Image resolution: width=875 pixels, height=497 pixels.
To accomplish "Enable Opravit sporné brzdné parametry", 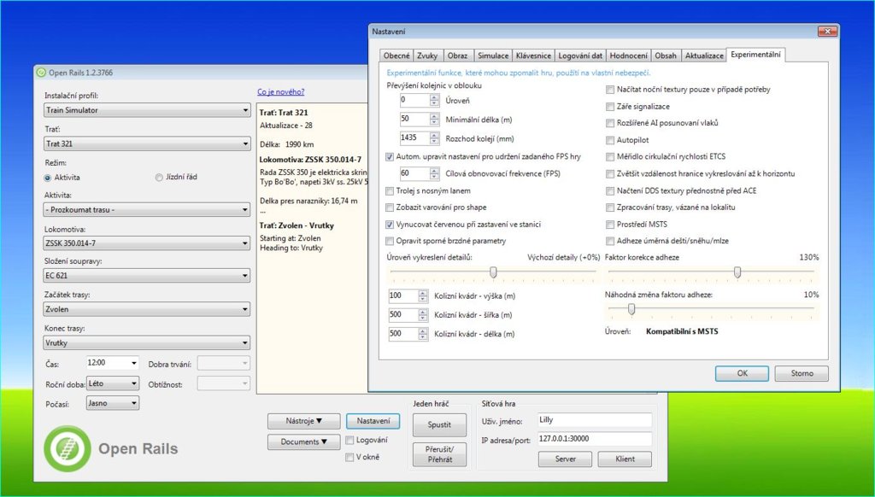I will (390, 242).
